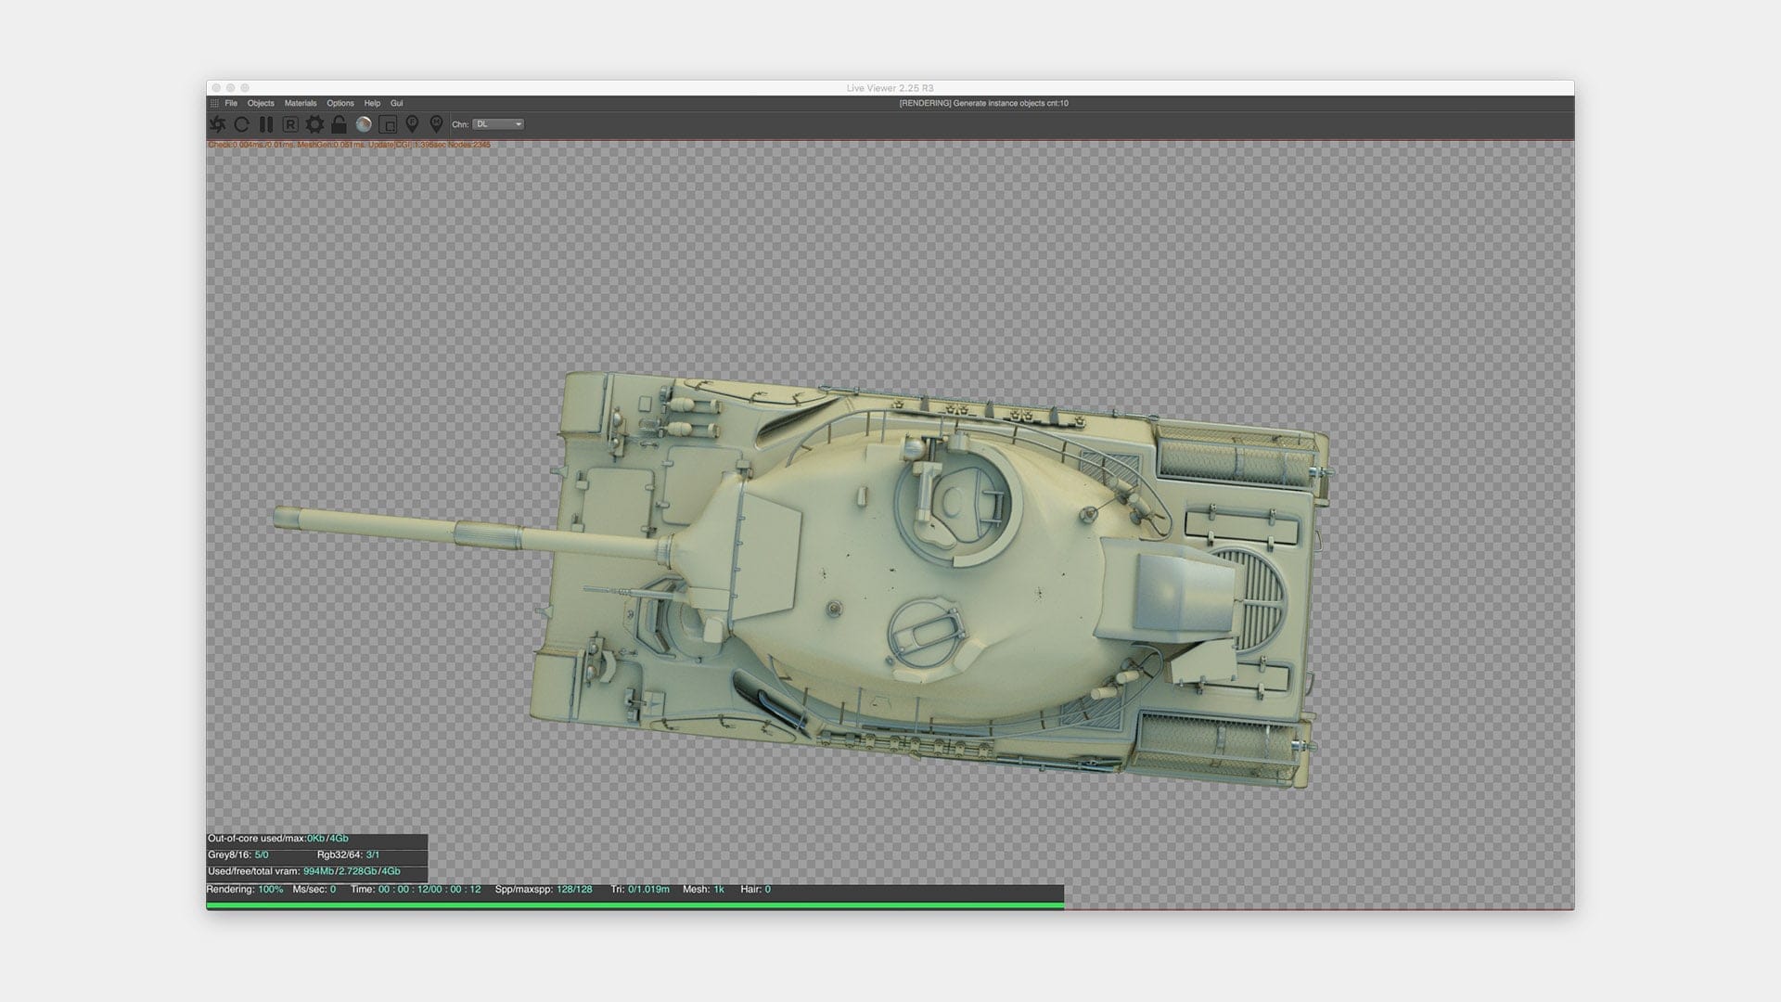Click the focus picker pin icon

coord(412,124)
